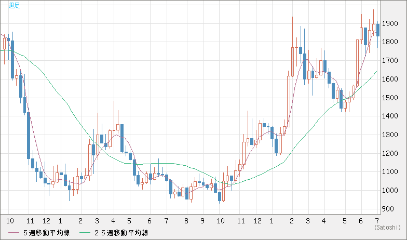The height and width of the screenshot is (240, 407).
Task: Click the (Satoshi) unit label
Action: pos(387,228)
